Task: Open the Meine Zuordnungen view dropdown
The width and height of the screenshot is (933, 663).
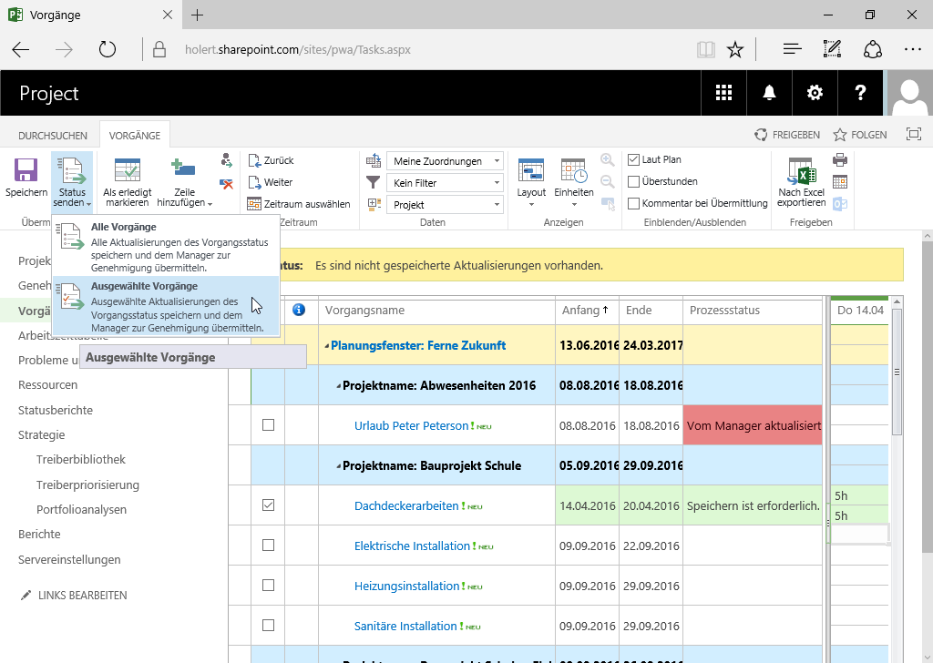Action: click(x=445, y=161)
